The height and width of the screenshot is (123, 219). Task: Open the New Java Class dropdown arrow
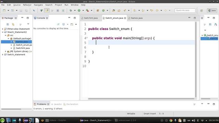tap(107, 11)
